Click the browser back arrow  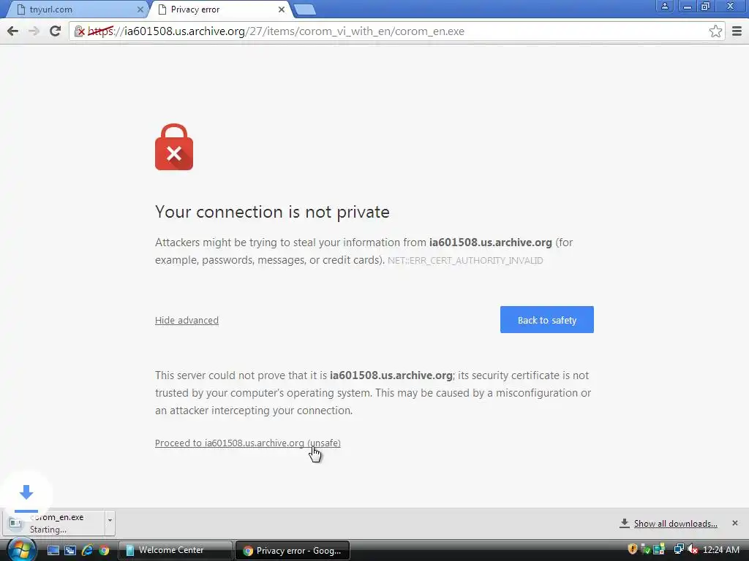pyautogui.click(x=13, y=31)
